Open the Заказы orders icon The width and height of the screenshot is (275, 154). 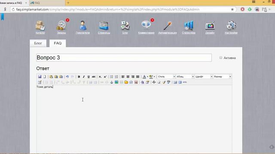click(x=61, y=26)
